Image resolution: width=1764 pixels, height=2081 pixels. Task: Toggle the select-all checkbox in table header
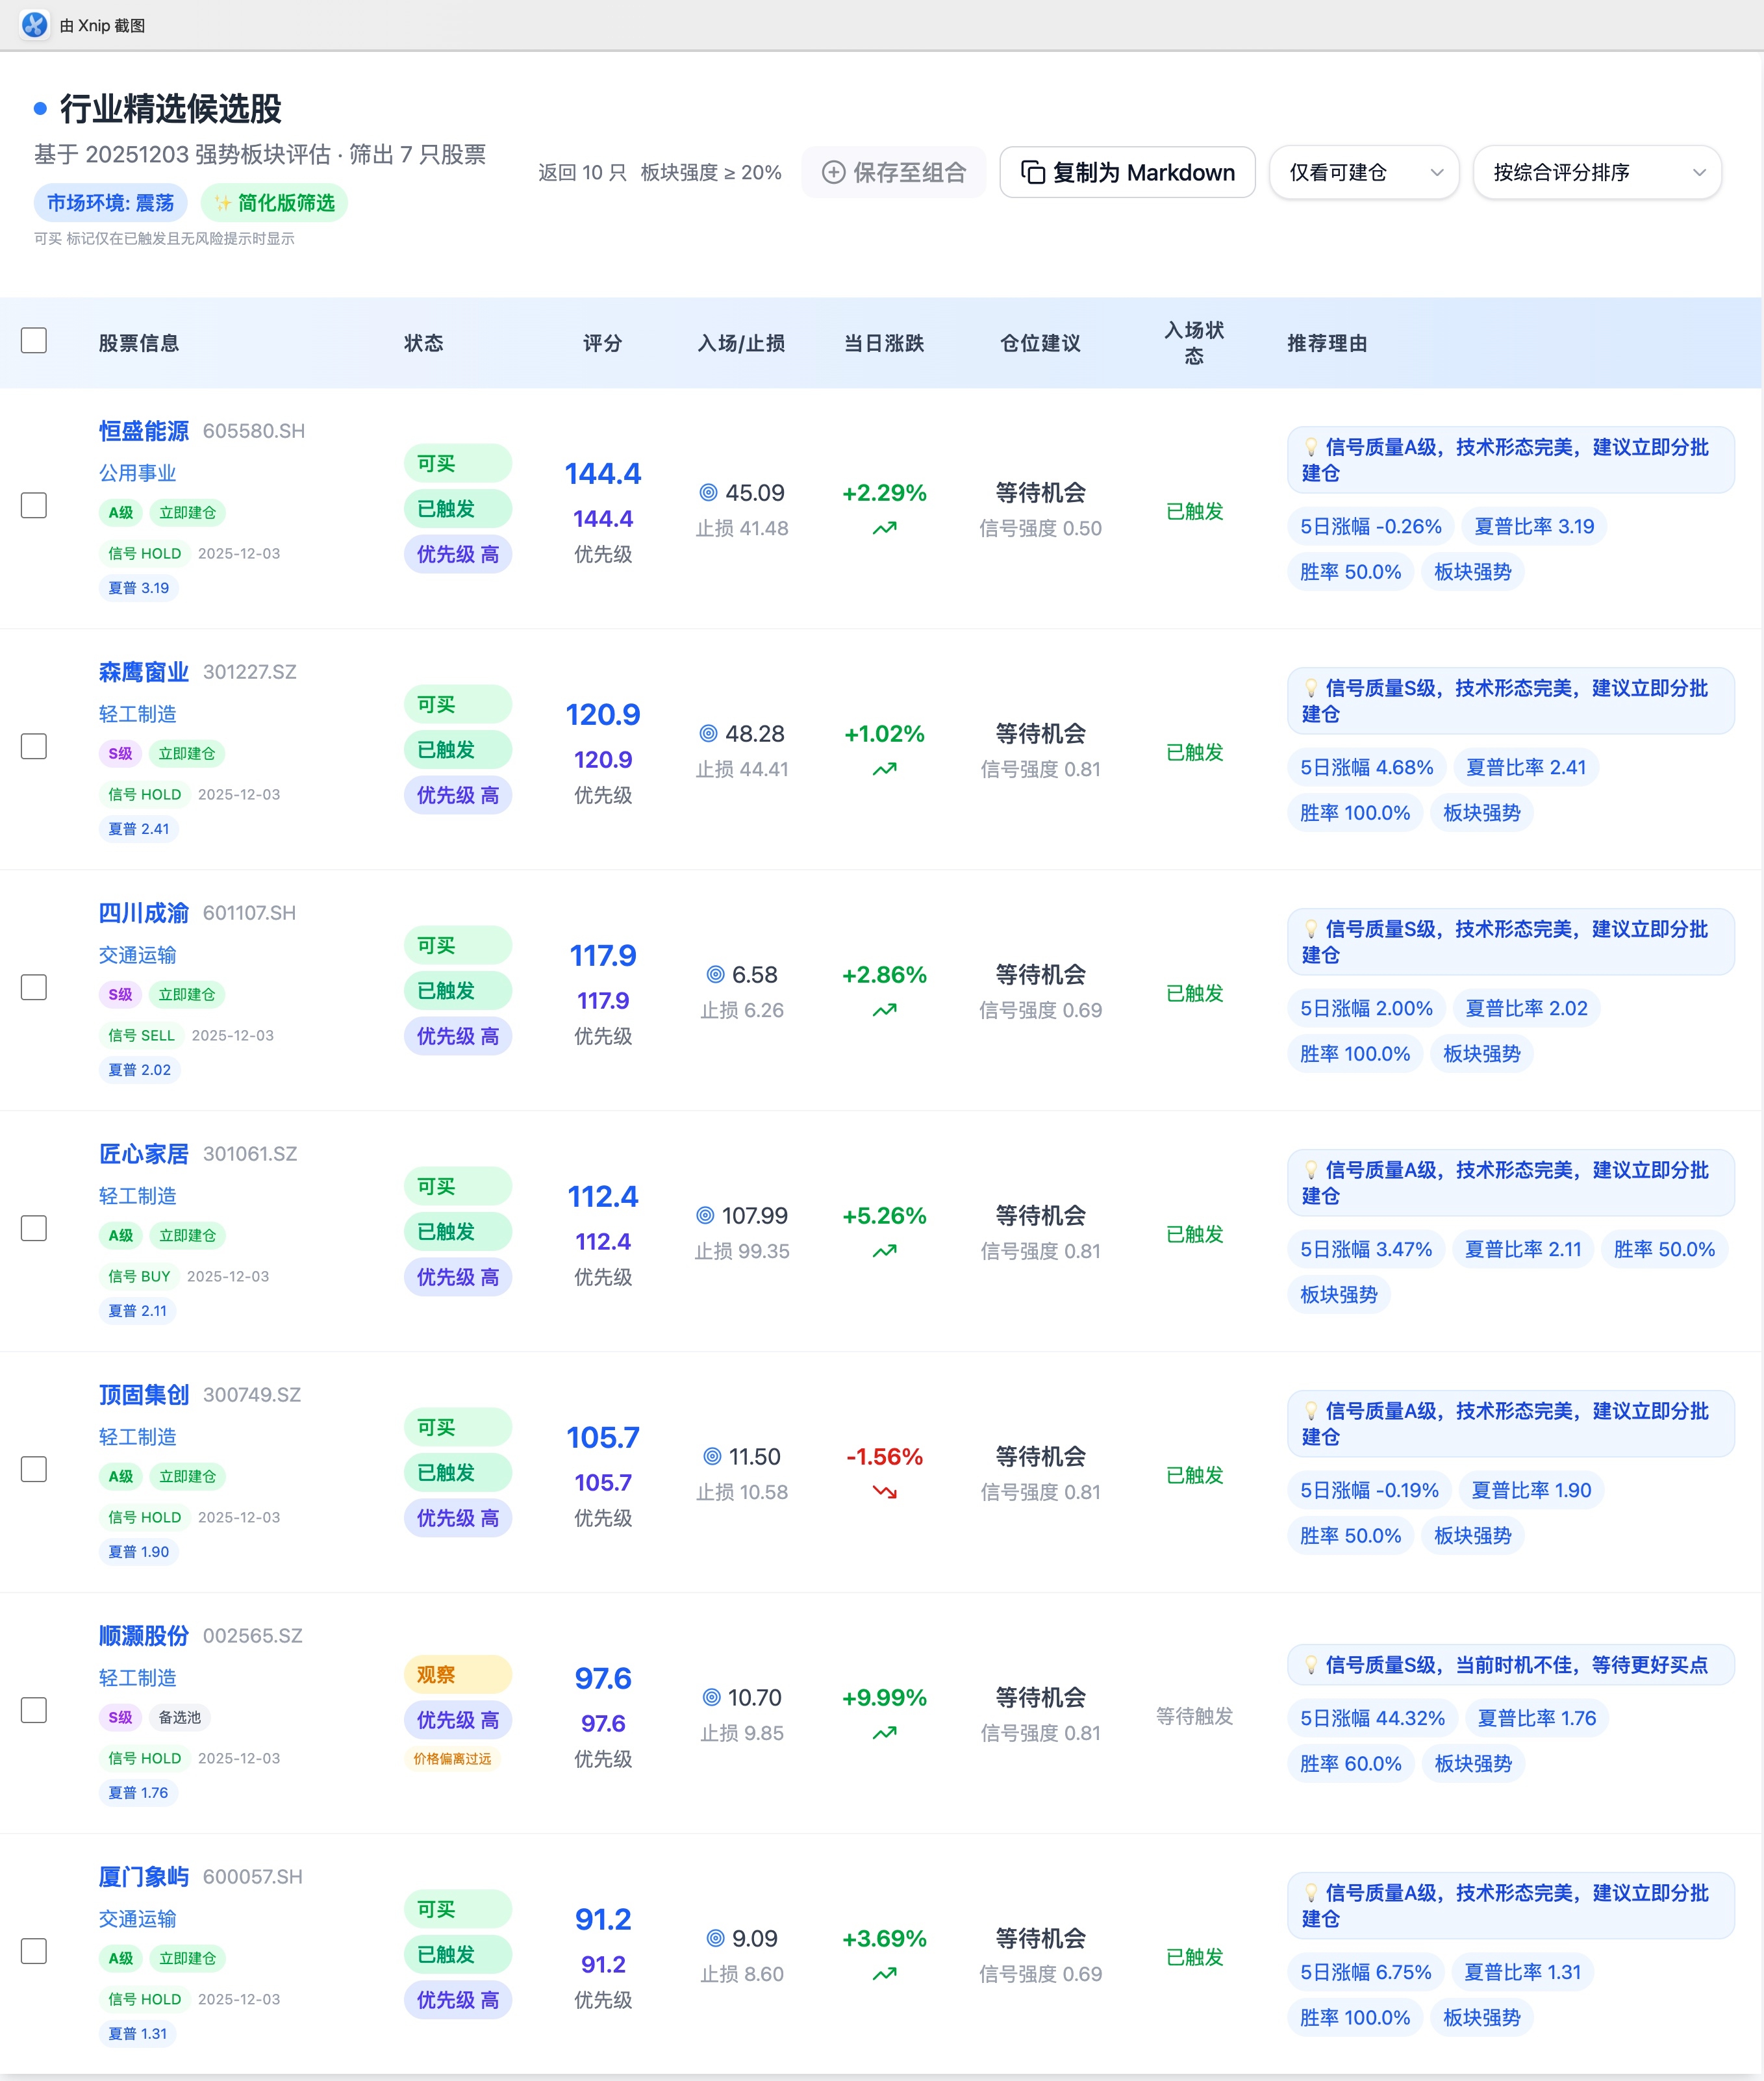coord(34,340)
